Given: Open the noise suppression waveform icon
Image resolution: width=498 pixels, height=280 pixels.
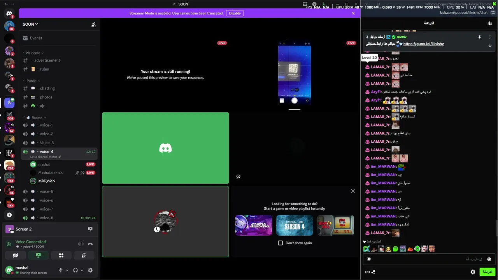Looking at the screenshot, I should (x=81, y=244).
